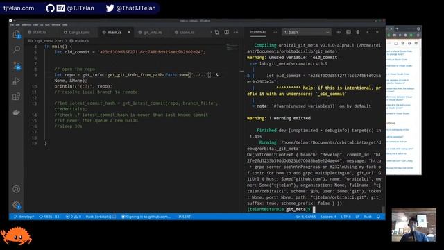Open the Terminal menu
The height and width of the screenshot is (250, 444).
click(55, 25)
